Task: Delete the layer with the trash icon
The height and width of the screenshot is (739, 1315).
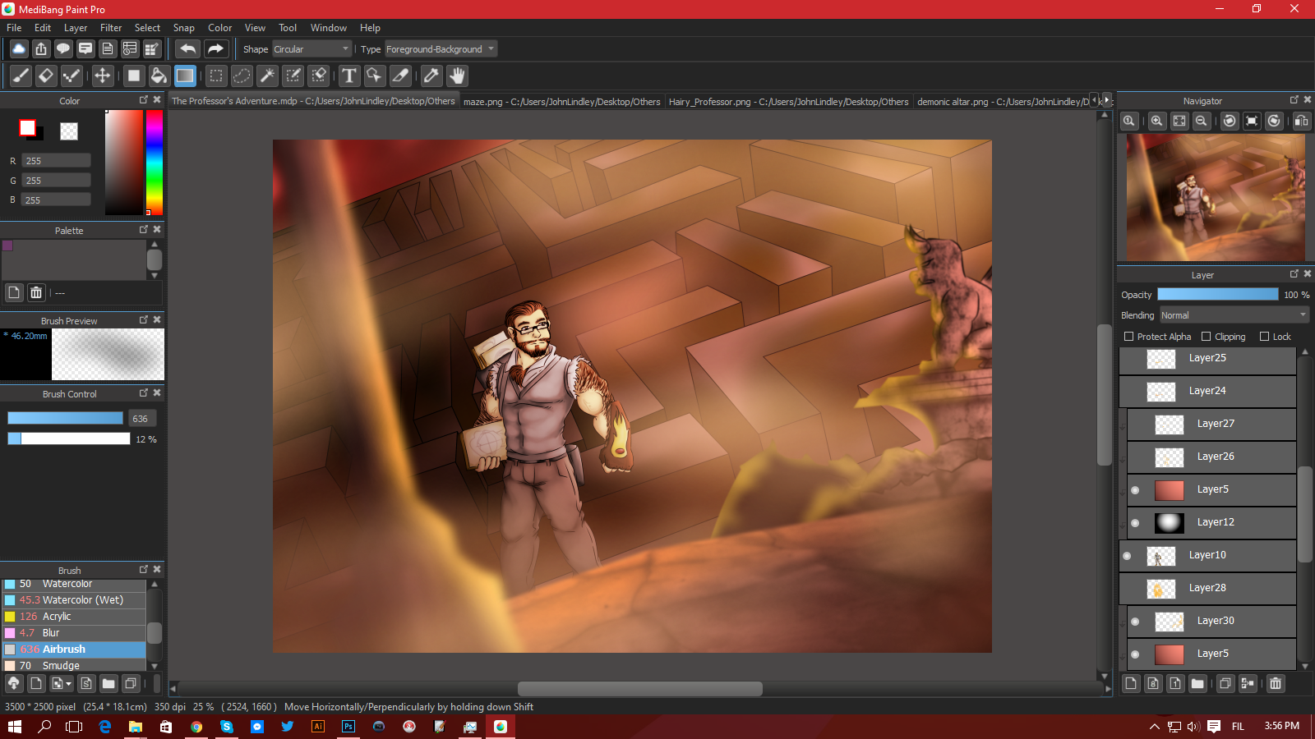Action: pyautogui.click(x=1276, y=683)
